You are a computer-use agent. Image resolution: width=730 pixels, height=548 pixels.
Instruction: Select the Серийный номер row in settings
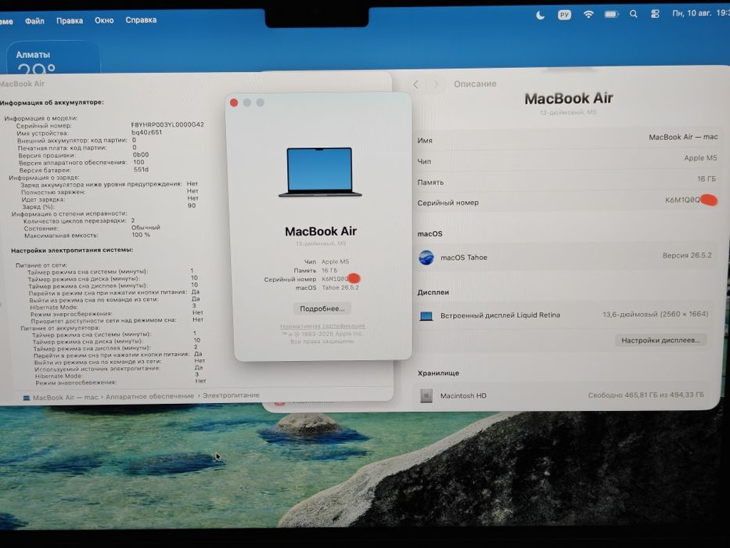(567, 202)
